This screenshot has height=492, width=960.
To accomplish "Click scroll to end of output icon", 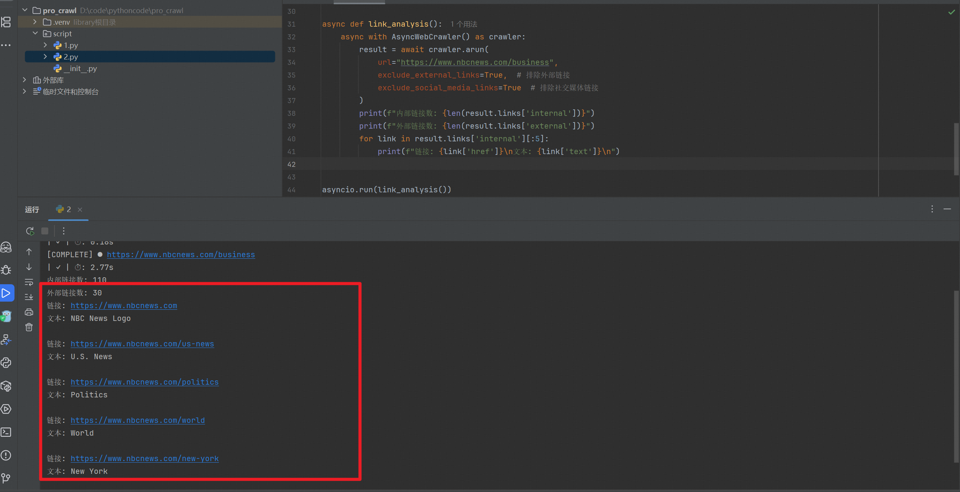I will pyautogui.click(x=29, y=297).
